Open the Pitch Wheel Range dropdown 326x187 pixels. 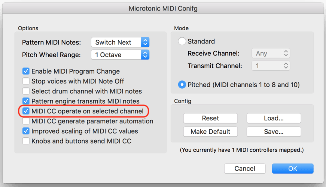tap(120, 55)
